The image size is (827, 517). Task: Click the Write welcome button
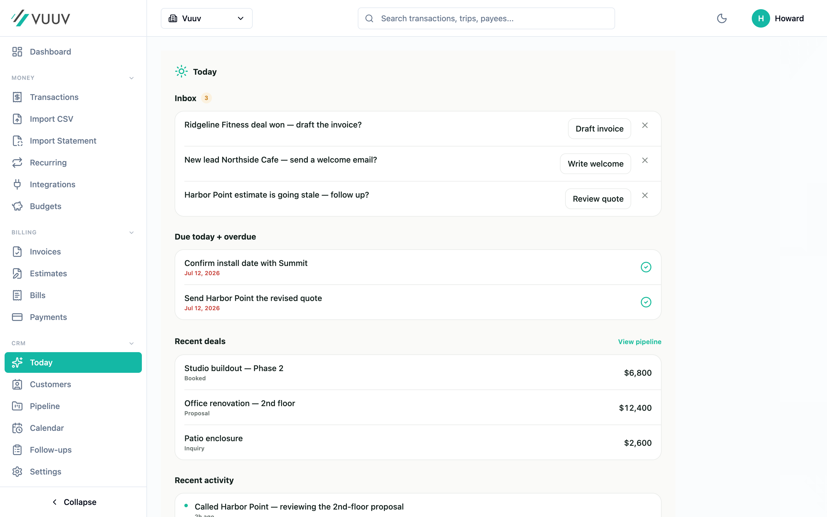(x=595, y=164)
